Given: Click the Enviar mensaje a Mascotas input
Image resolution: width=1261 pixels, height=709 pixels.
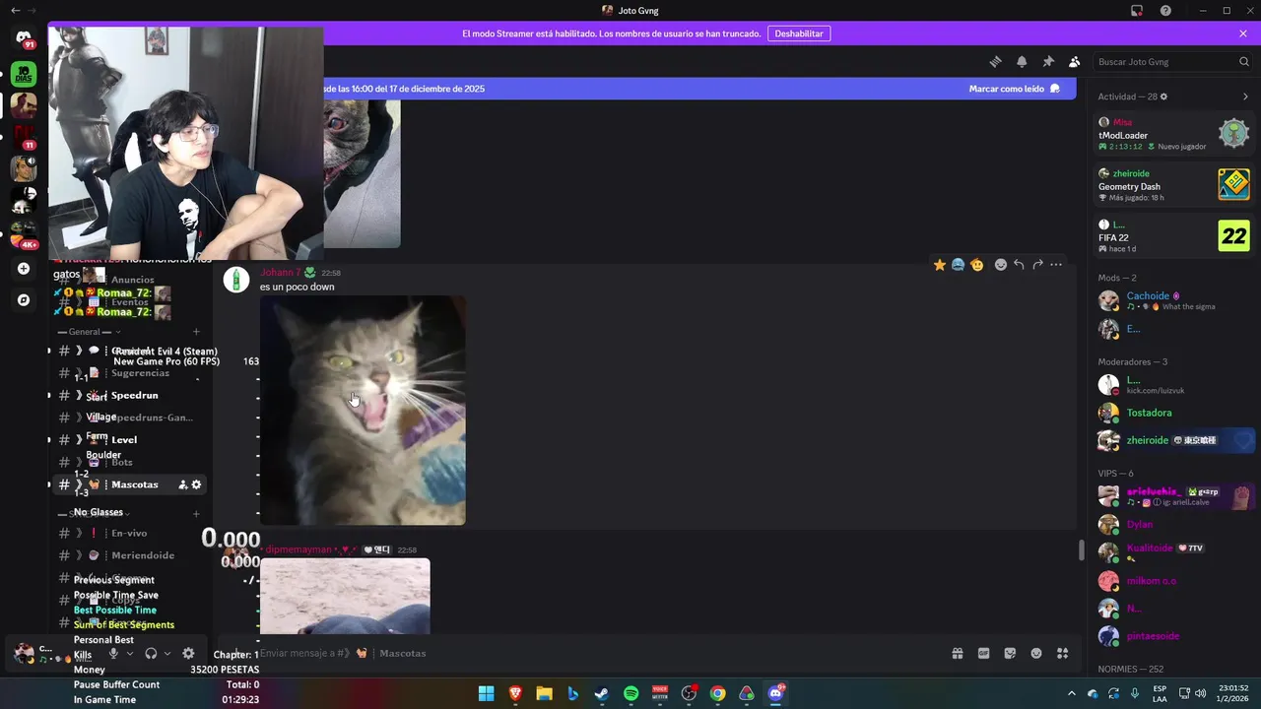Looking at the screenshot, I should tap(591, 653).
